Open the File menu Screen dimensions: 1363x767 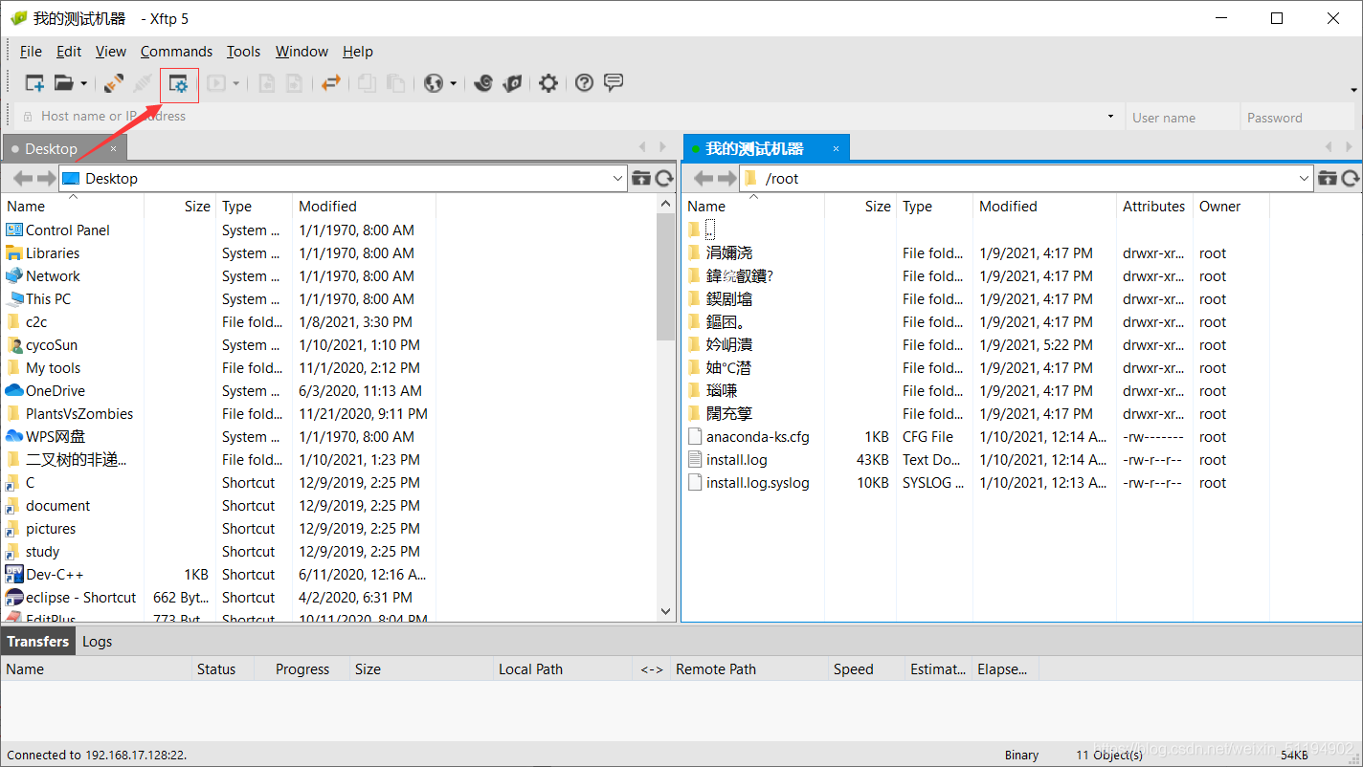31,52
